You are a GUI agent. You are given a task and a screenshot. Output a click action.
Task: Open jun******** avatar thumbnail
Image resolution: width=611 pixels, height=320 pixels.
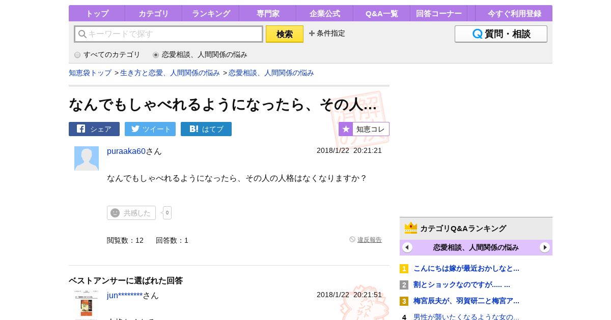tap(87, 305)
